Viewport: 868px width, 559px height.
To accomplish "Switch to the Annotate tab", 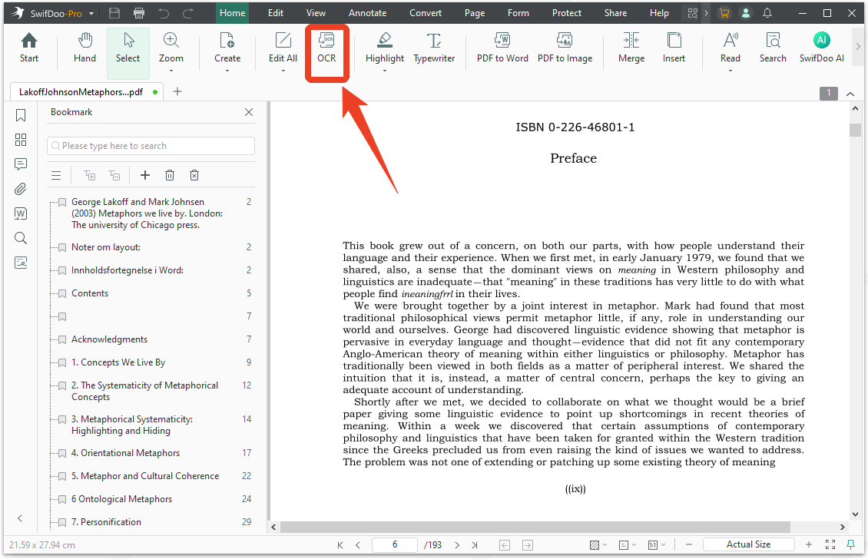I will tap(367, 13).
